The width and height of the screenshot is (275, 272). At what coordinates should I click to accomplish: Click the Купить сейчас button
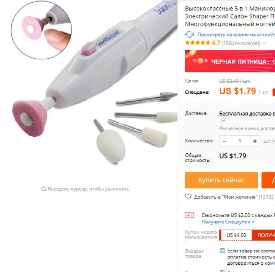[221, 180]
